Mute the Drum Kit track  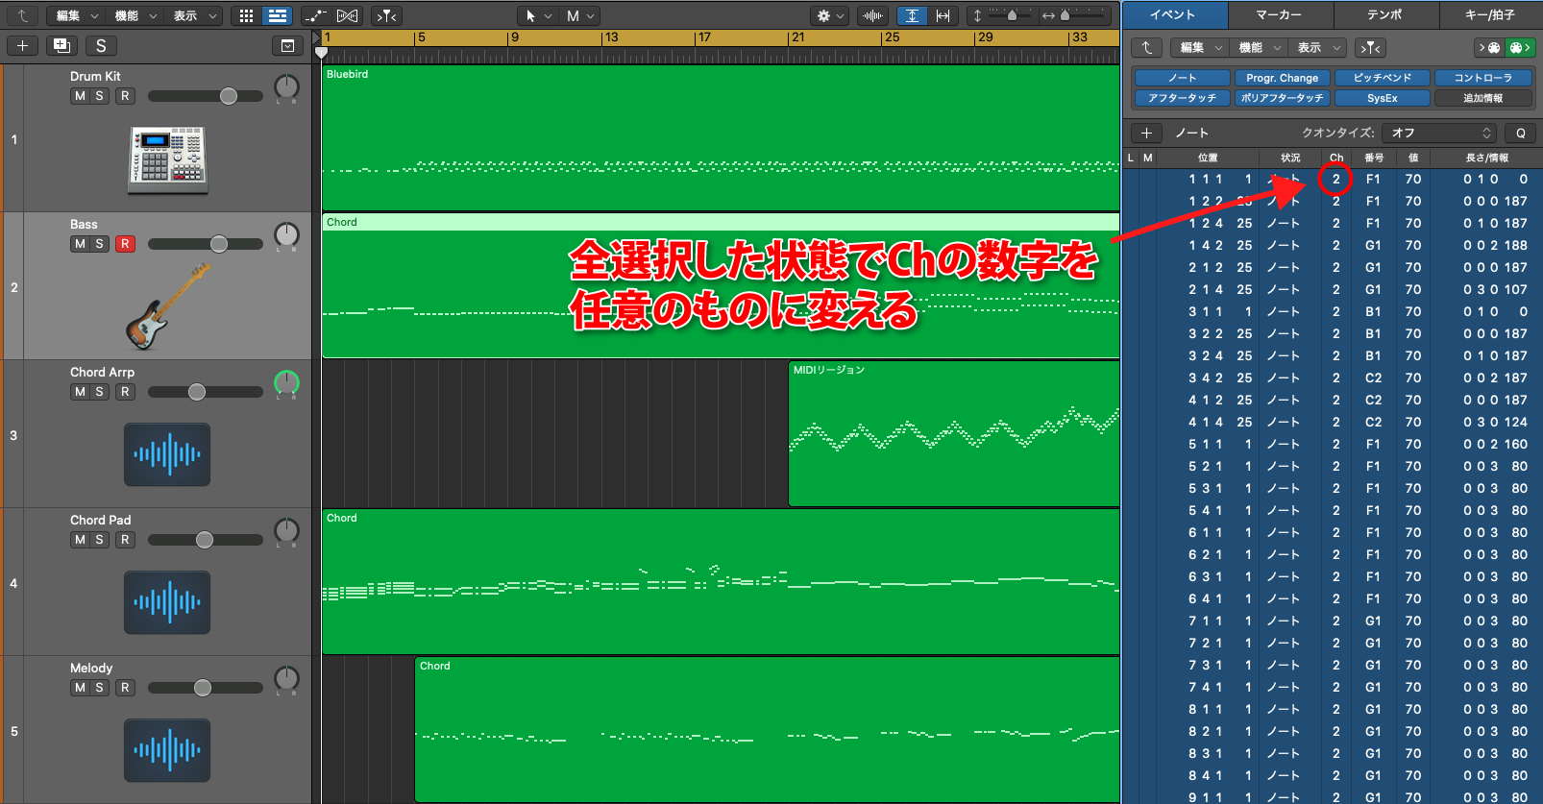pos(80,96)
